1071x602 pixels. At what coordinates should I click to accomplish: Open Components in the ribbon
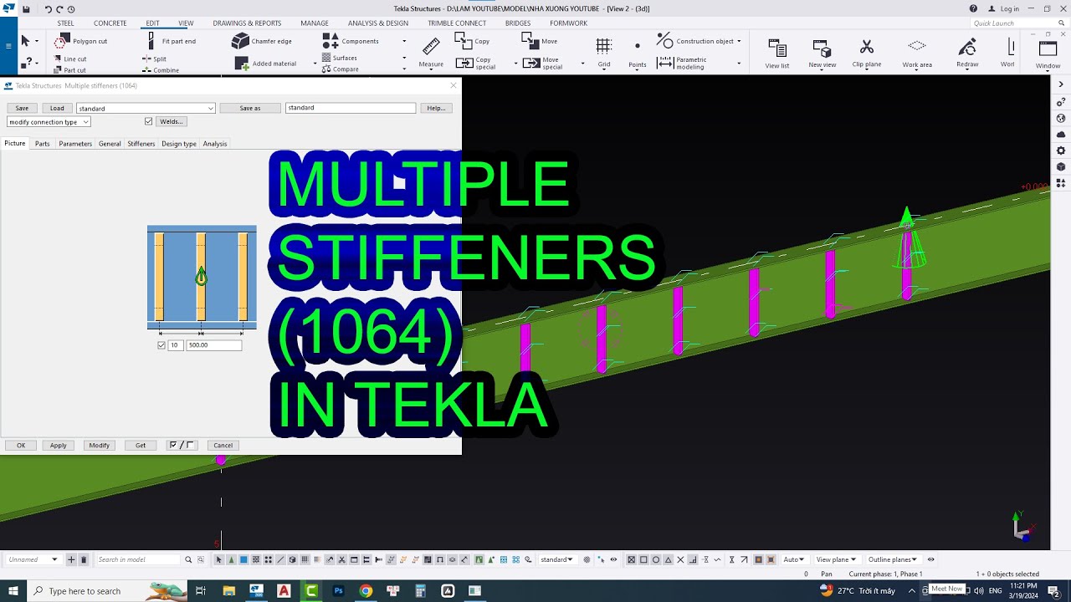pos(351,41)
